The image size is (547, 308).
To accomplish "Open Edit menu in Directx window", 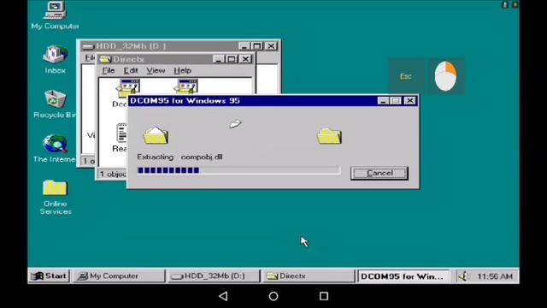I will point(131,70).
